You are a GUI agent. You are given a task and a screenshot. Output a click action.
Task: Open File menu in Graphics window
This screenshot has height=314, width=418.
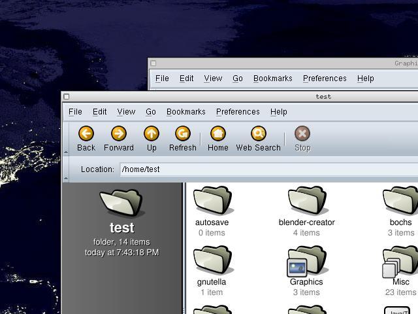click(x=162, y=78)
